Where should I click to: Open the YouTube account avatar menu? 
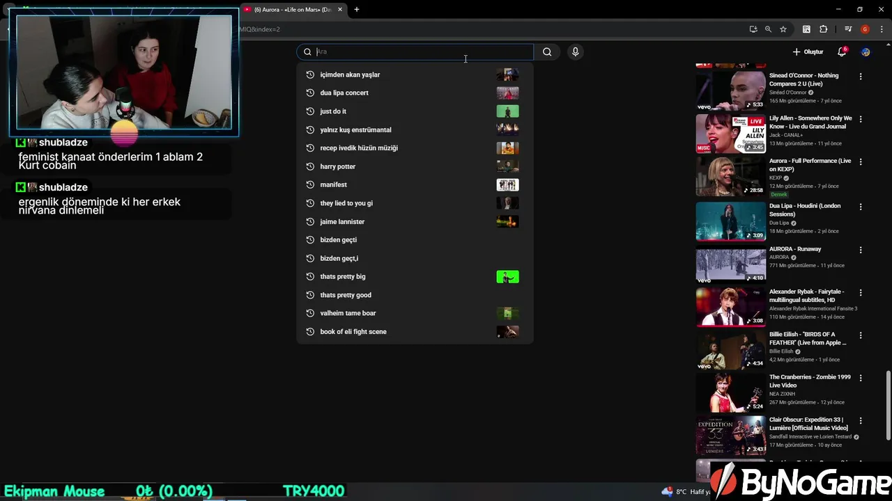coord(866,51)
